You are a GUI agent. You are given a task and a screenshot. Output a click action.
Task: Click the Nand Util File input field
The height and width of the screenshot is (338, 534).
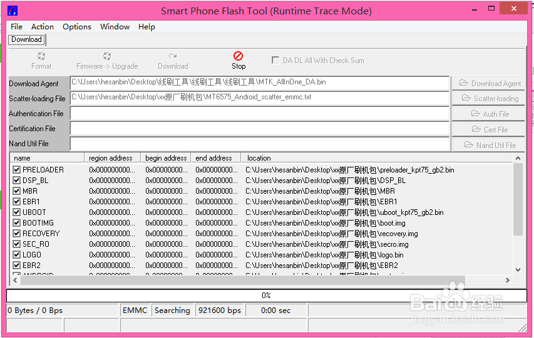click(260, 144)
